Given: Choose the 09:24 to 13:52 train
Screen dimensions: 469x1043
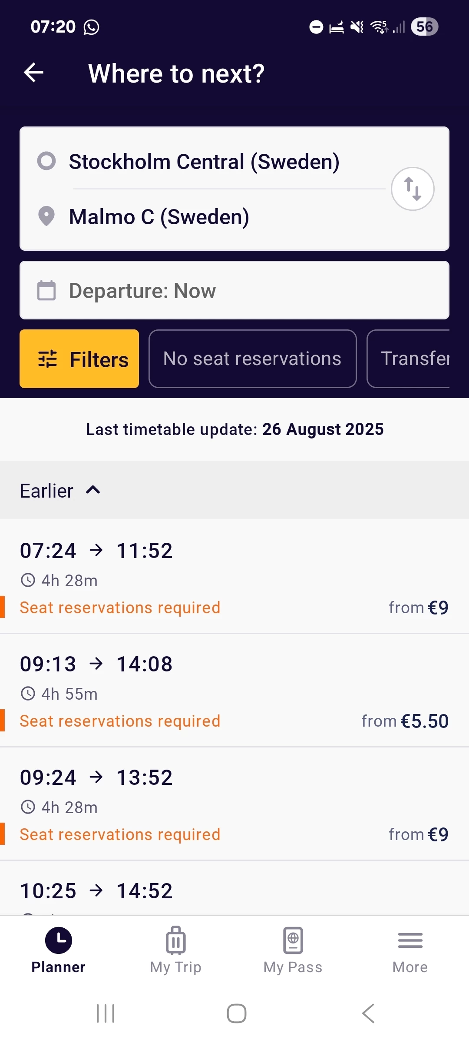Looking at the screenshot, I should [x=234, y=804].
